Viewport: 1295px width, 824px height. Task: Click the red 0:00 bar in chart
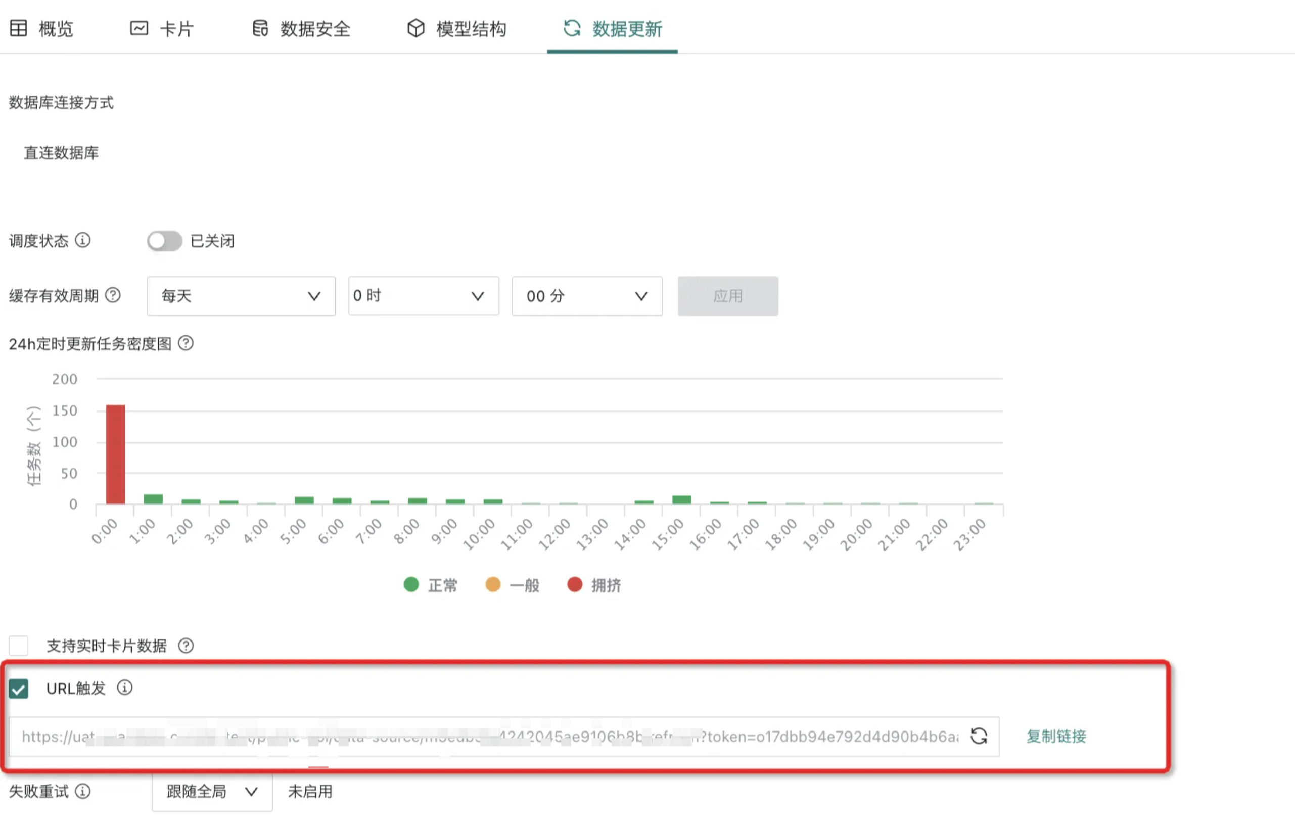pyautogui.click(x=116, y=454)
